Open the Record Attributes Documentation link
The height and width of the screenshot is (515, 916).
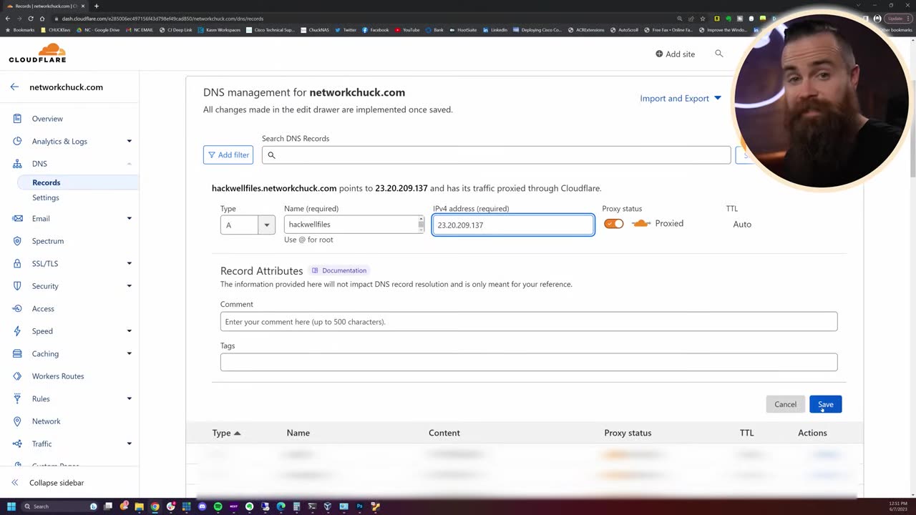point(338,270)
